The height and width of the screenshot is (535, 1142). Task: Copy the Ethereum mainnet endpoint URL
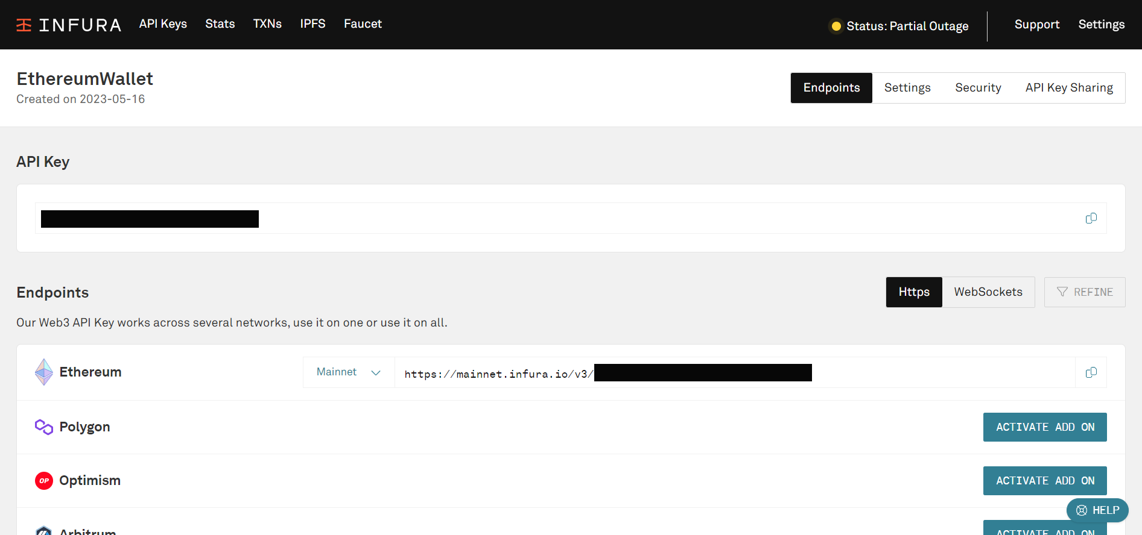(x=1091, y=372)
